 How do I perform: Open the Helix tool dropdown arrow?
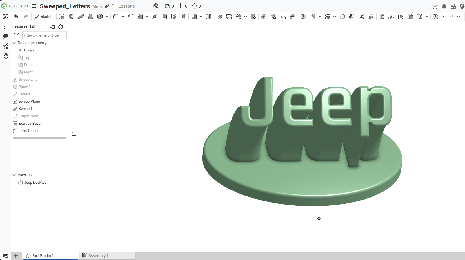point(335,17)
